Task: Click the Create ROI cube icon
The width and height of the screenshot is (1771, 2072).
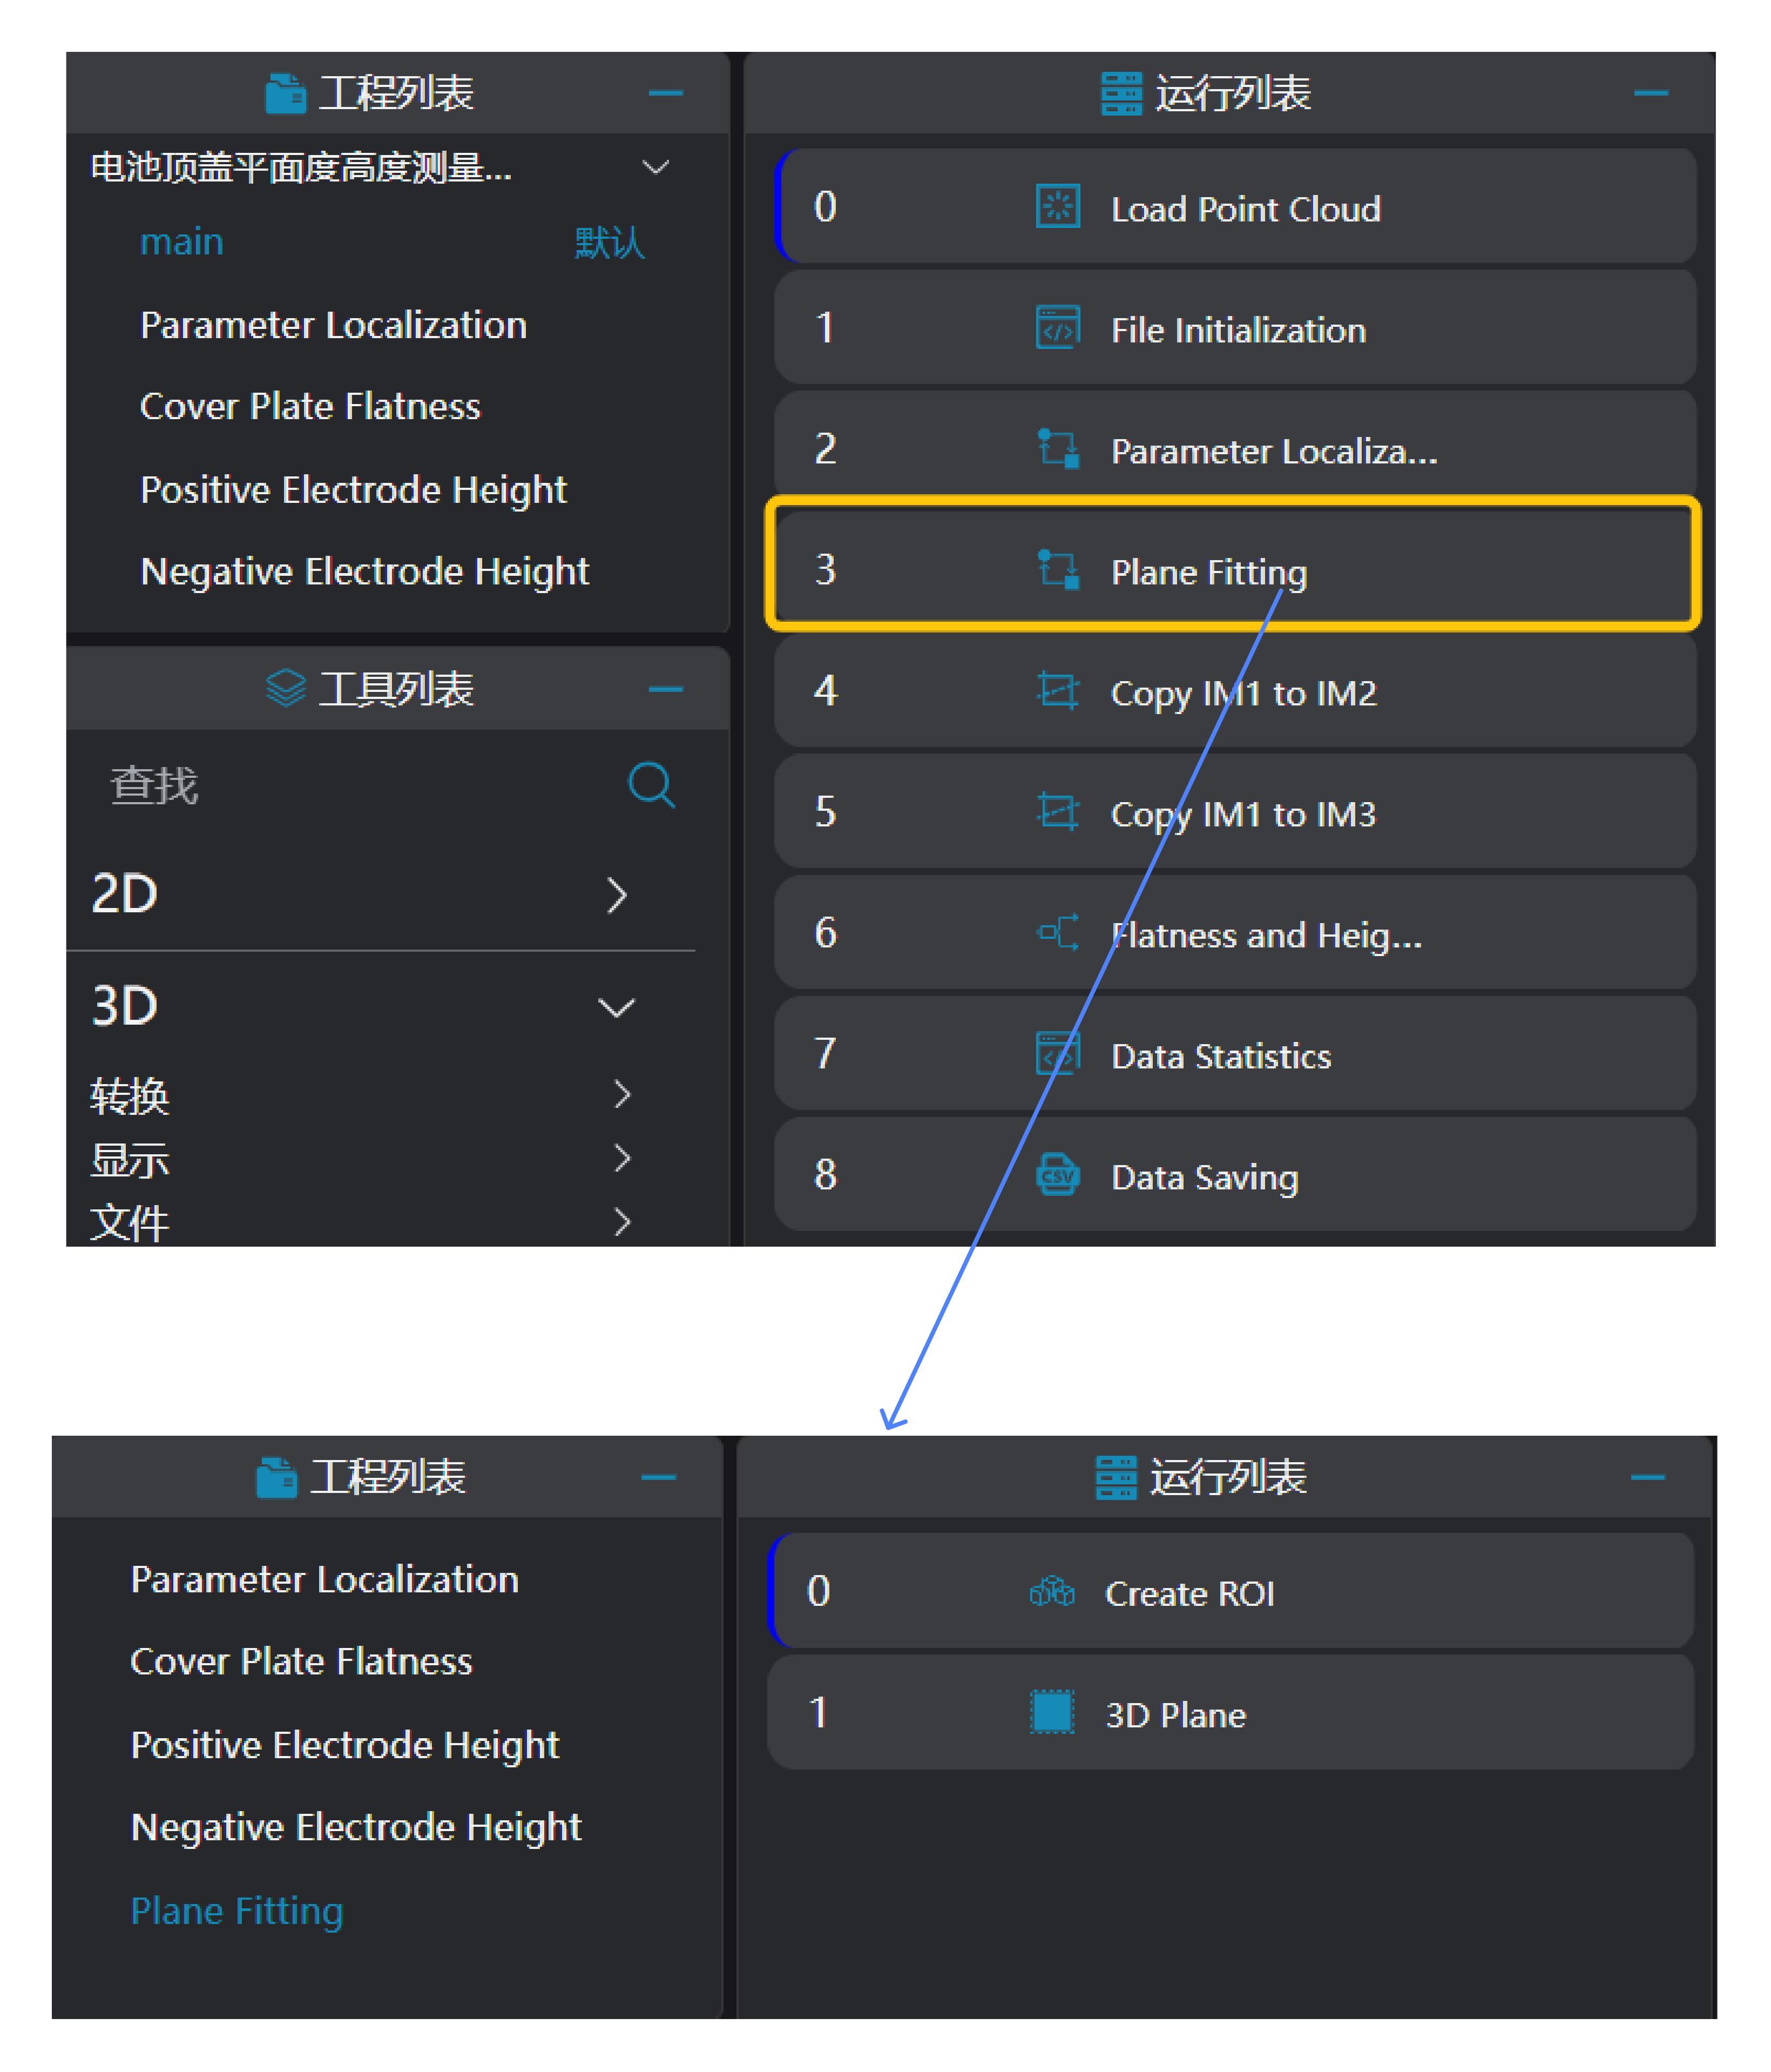Action: 1051,1591
